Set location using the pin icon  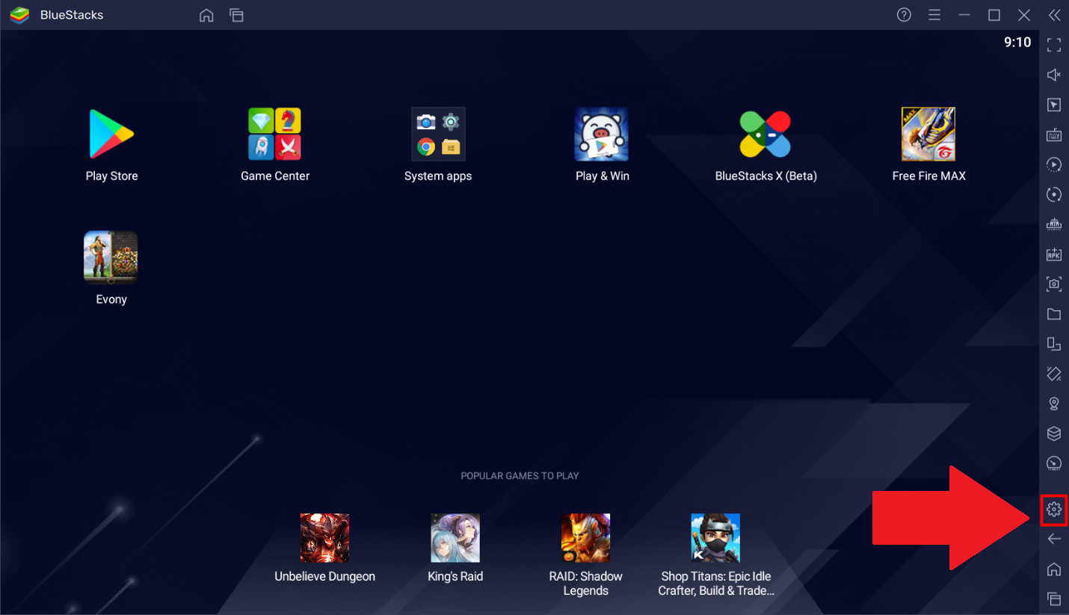coord(1054,404)
